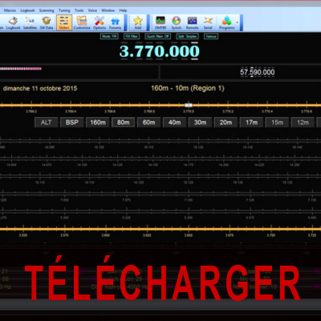Open the Split Simplex selector
This screenshot has width=321, height=321.
(x=187, y=36)
